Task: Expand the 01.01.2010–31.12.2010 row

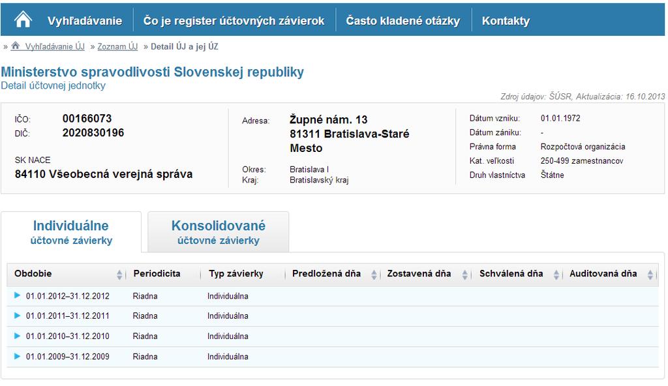Action: 17,336
